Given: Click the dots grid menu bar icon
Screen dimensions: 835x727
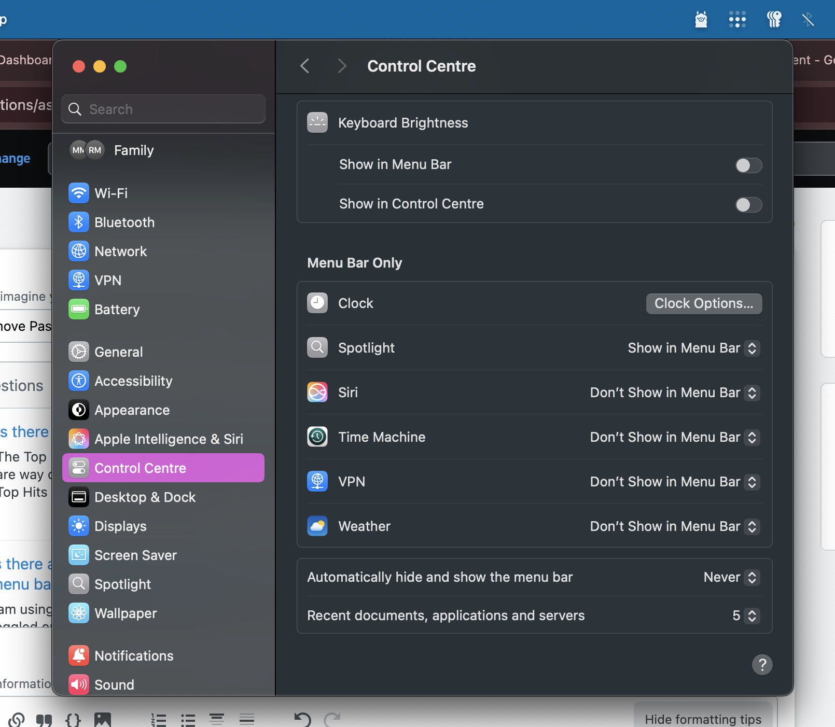Looking at the screenshot, I should pyautogui.click(x=737, y=20).
